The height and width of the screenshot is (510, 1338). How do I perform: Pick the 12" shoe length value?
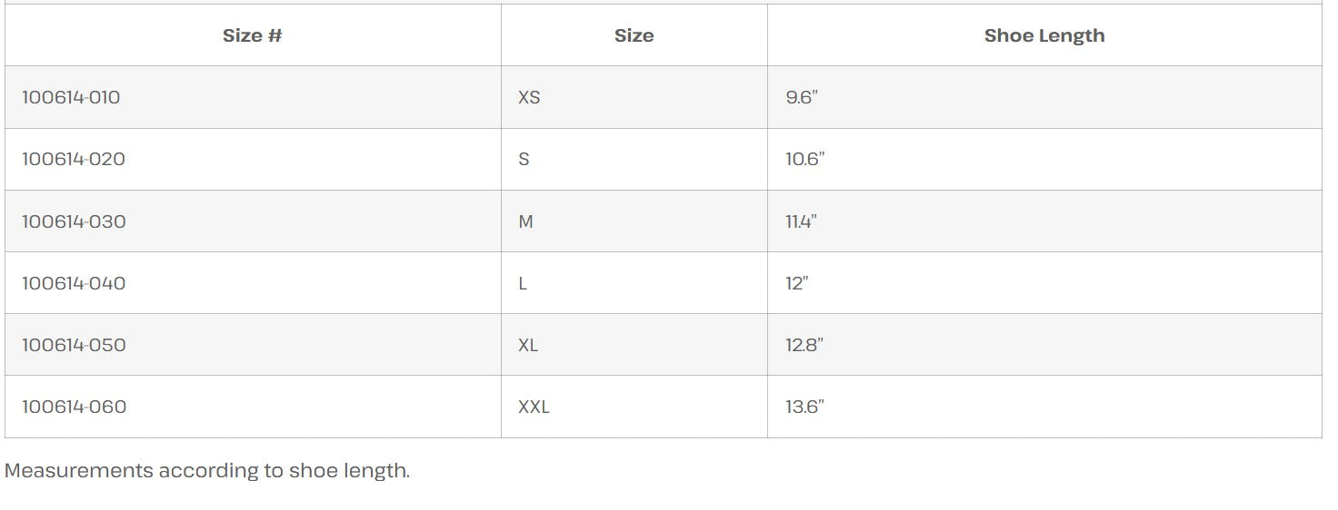click(x=796, y=283)
